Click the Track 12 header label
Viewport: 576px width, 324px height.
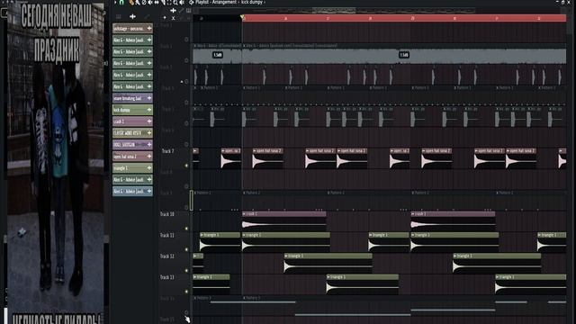[x=167, y=256]
